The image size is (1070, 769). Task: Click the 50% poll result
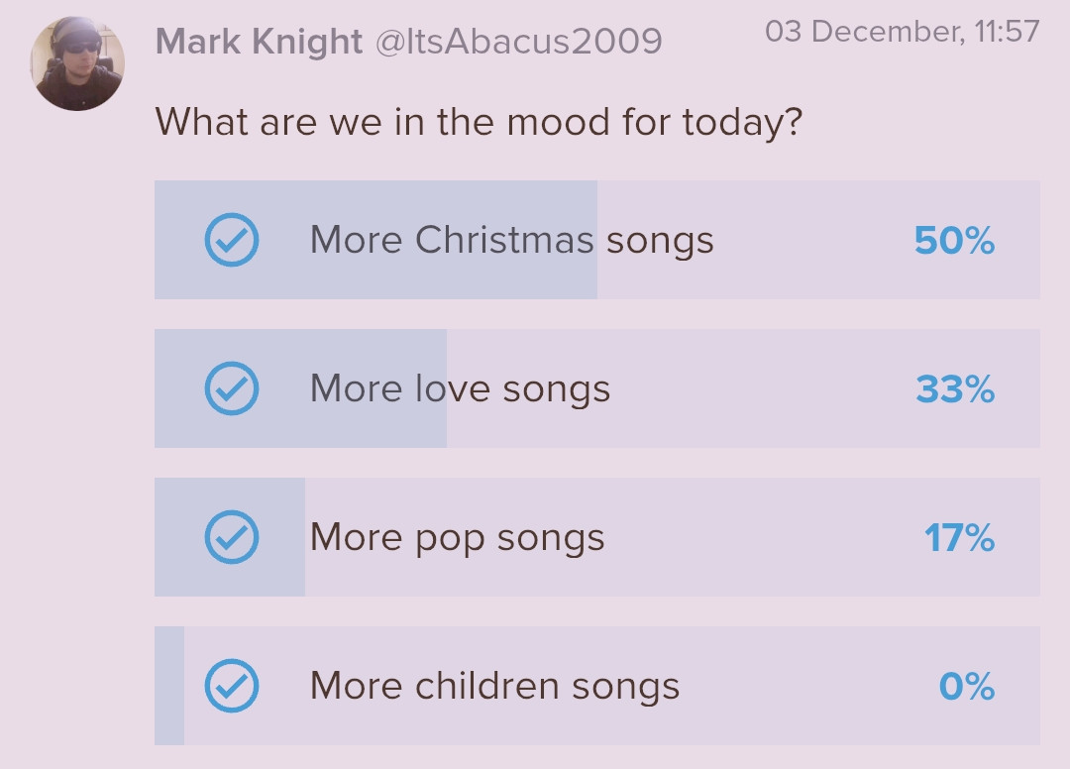tap(954, 241)
